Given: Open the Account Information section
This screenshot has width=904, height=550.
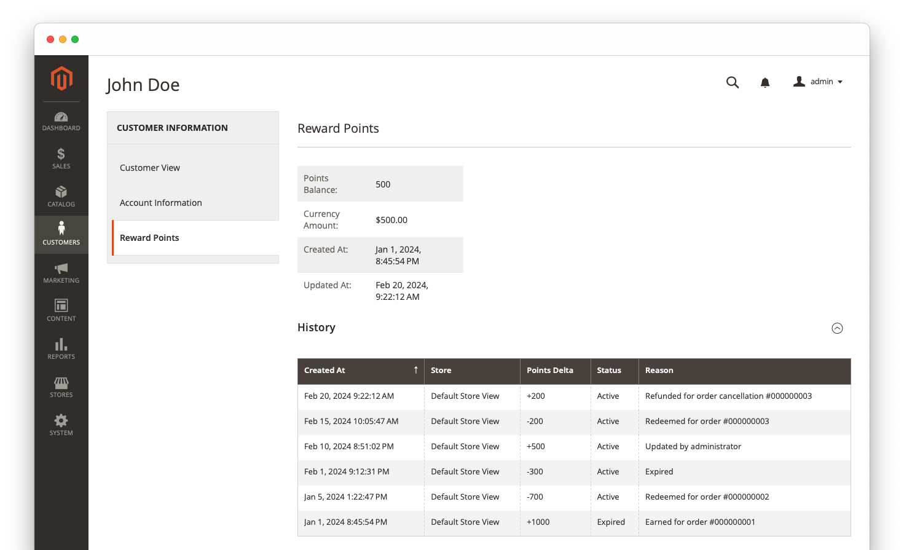Looking at the screenshot, I should [161, 202].
